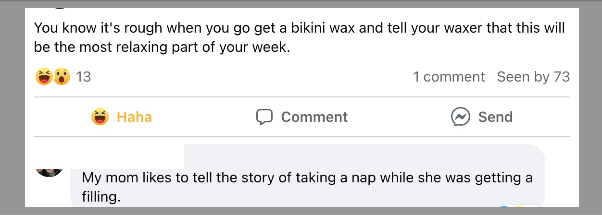Open the 1 comment link
This screenshot has width=602, height=215.
tap(449, 77)
